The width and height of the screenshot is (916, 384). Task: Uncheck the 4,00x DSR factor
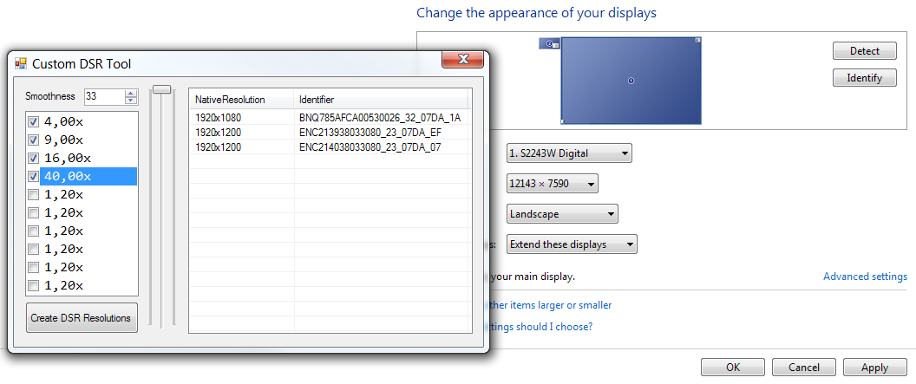point(33,121)
